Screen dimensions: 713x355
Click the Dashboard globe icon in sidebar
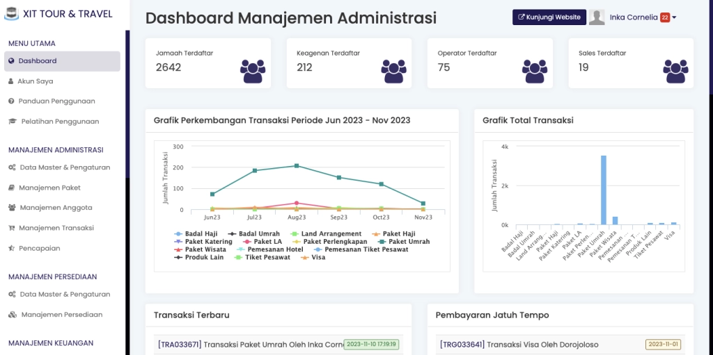pyautogui.click(x=11, y=61)
